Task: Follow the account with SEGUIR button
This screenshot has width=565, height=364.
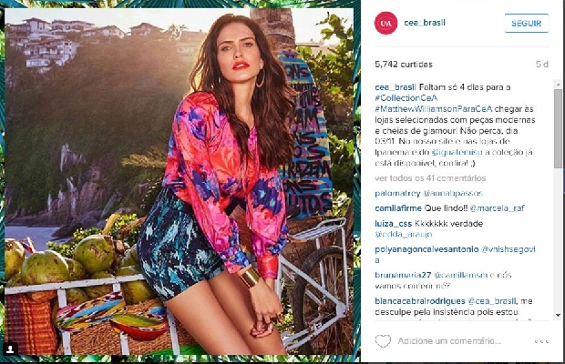Action: pyautogui.click(x=527, y=24)
